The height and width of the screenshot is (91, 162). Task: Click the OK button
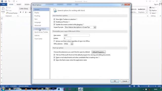[115, 81]
